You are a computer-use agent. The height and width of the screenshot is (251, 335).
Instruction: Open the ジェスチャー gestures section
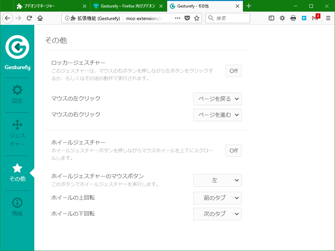(x=17, y=133)
